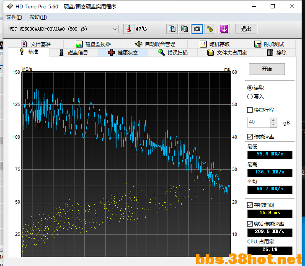Switch to the 随机存取 tab
305x266 pixels.
pyautogui.click(x=215, y=44)
